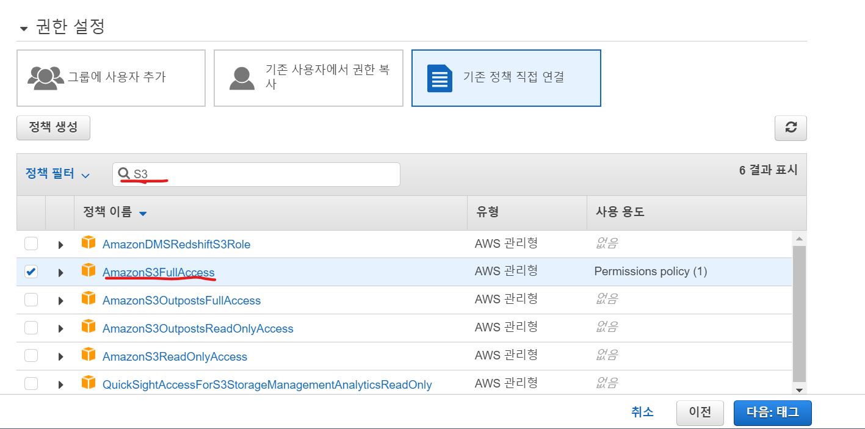The height and width of the screenshot is (429, 865).
Task: Expand AmazonS3FullAccess policy details
Action: pos(60,273)
